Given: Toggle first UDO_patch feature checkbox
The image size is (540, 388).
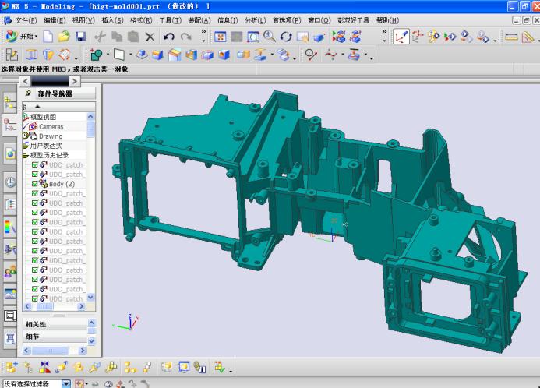Looking at the screenshot, I should [35, 164].
